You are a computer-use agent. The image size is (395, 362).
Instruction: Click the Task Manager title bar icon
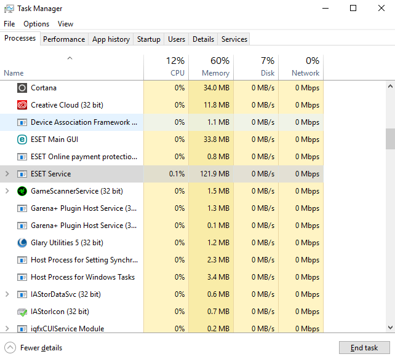point(9,9)
